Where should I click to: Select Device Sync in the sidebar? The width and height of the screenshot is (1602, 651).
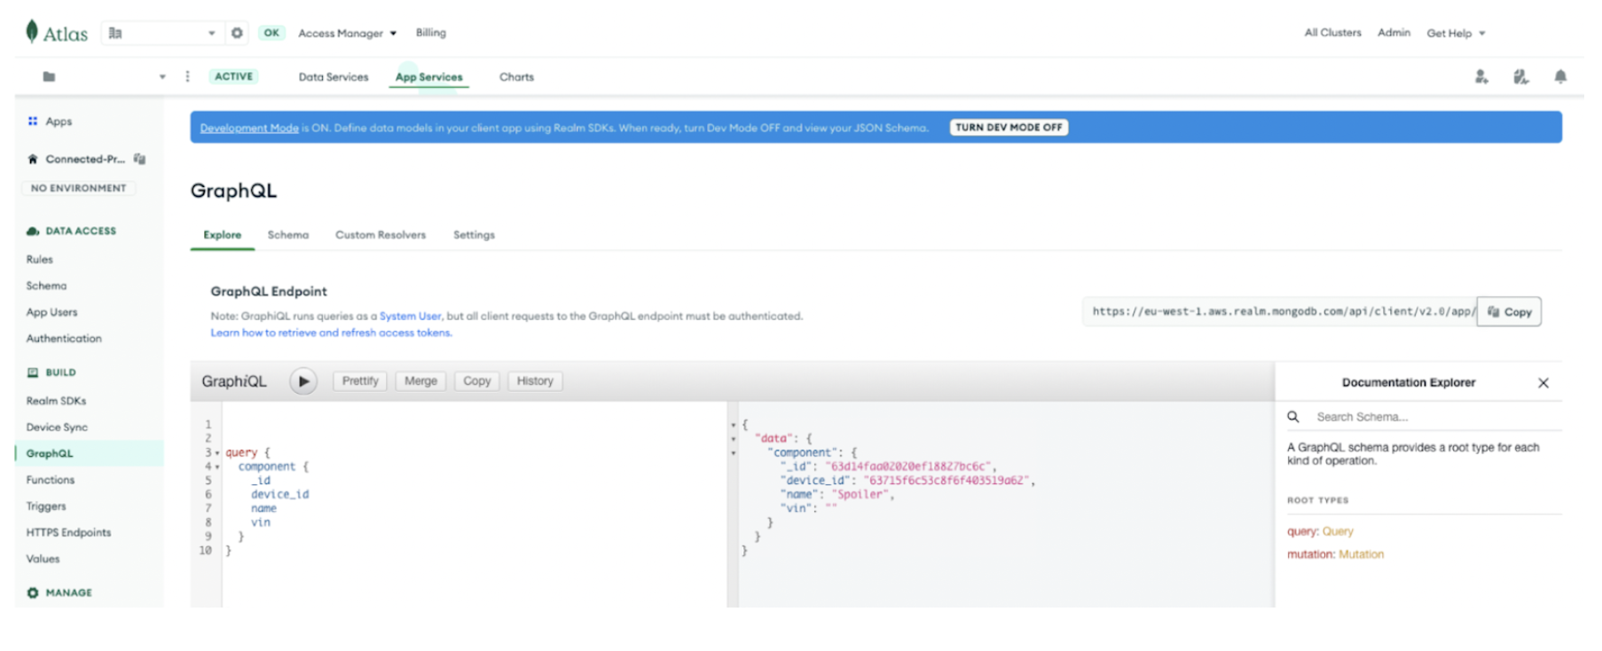(57, 427)
